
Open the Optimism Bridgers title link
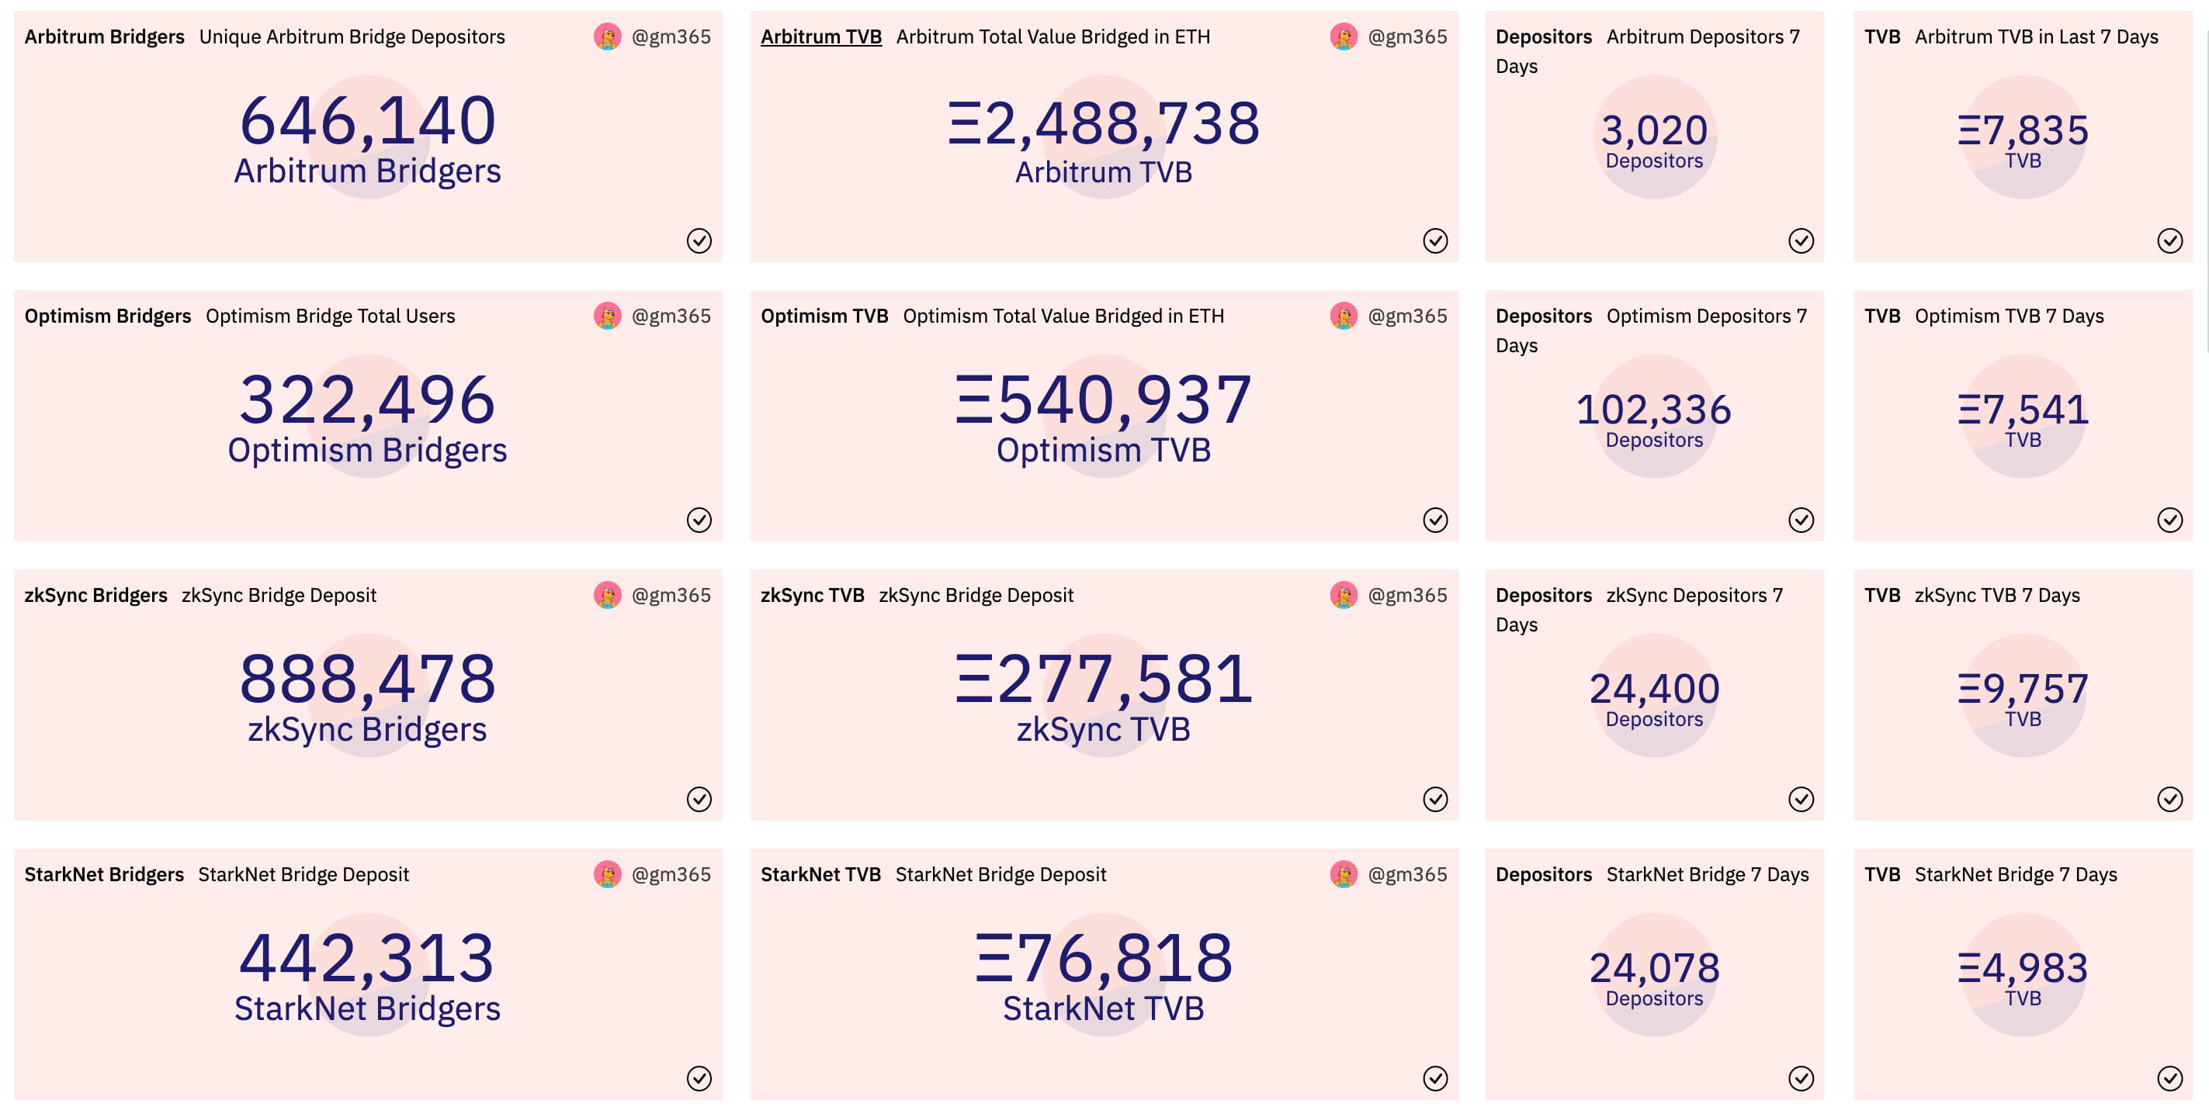point(107,316)
